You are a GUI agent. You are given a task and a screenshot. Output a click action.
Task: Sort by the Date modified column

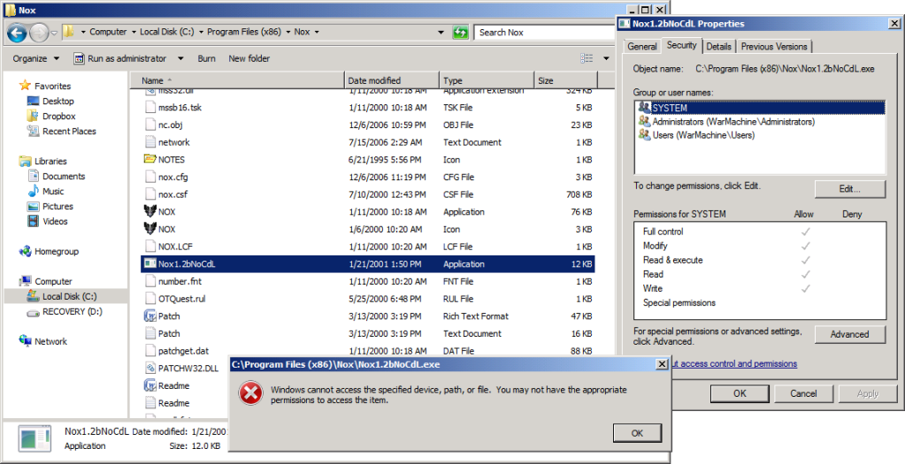pyautogui.click(x=392, y=80)
